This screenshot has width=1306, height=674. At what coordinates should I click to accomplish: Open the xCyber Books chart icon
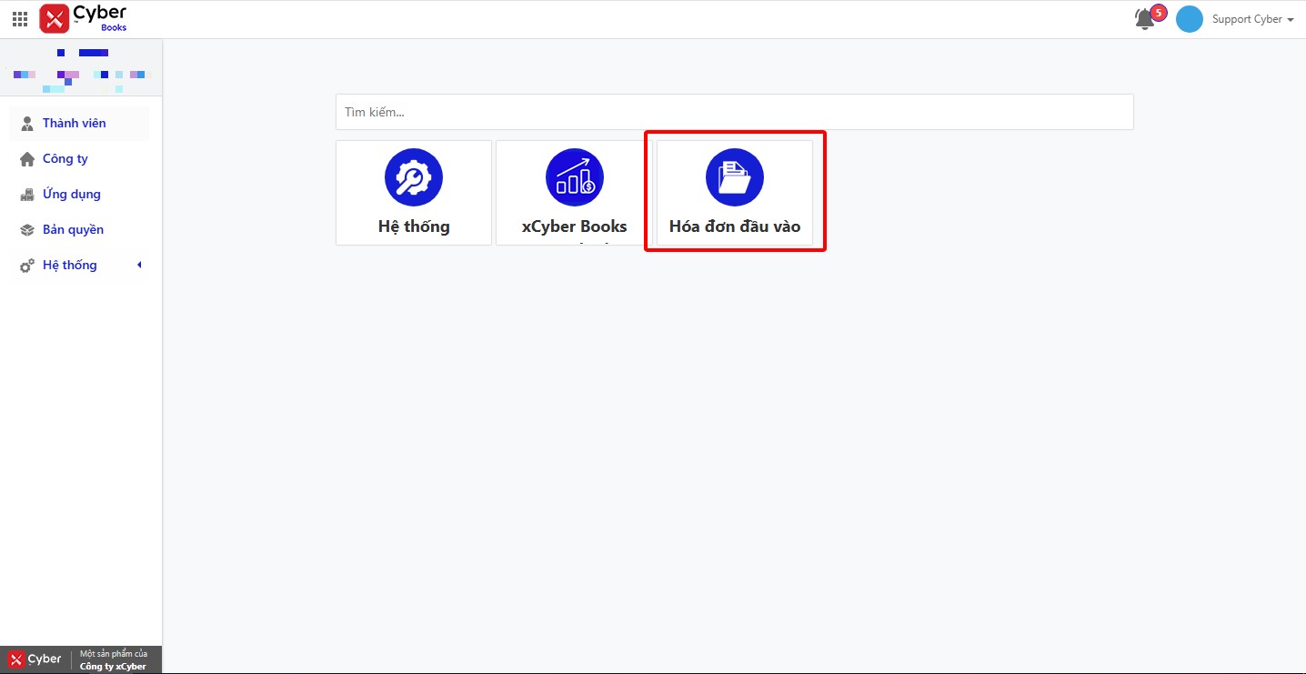coord(575,177)
